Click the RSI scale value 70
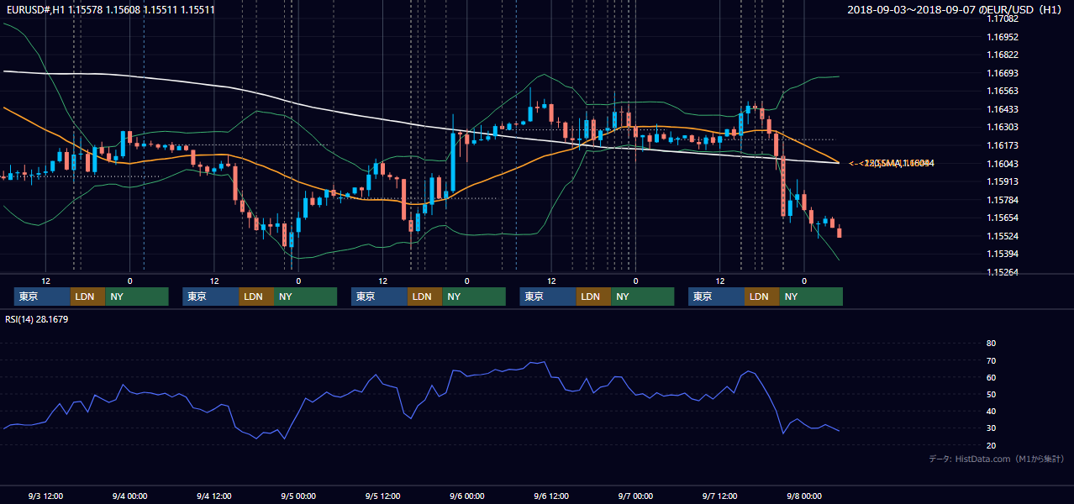 click(x=991, y=361)
